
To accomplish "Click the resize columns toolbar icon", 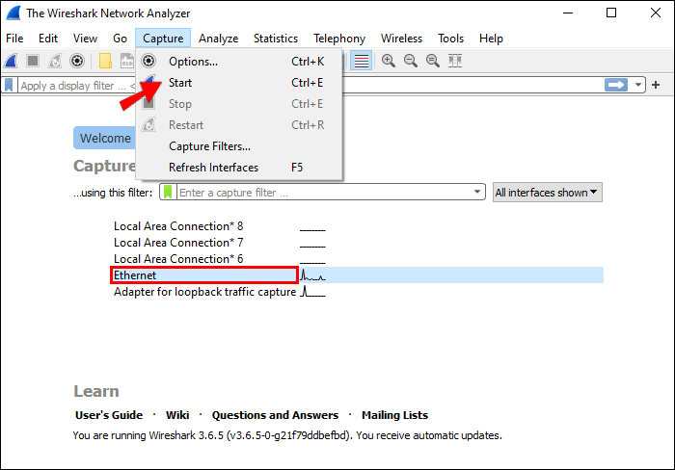I will [455, 61].
